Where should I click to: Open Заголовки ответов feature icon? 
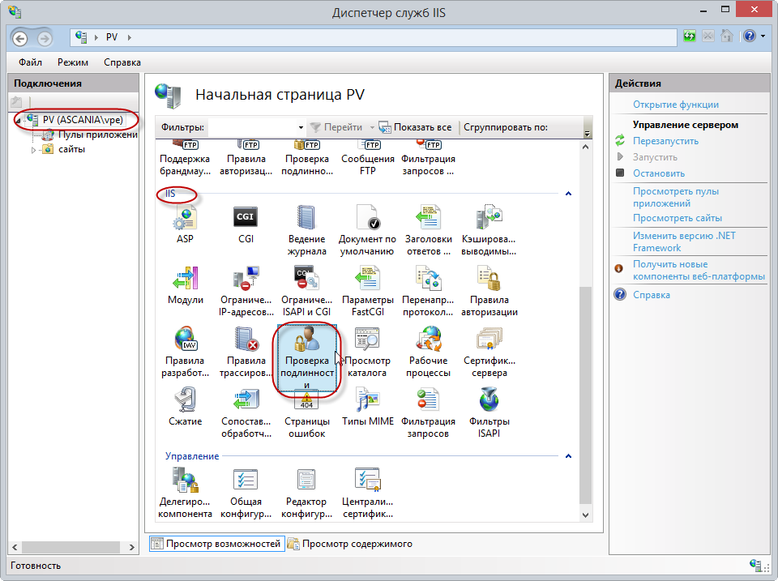(x=428, y=230)
